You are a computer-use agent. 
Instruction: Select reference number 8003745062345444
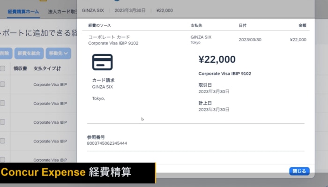click(x=107, y=143)
